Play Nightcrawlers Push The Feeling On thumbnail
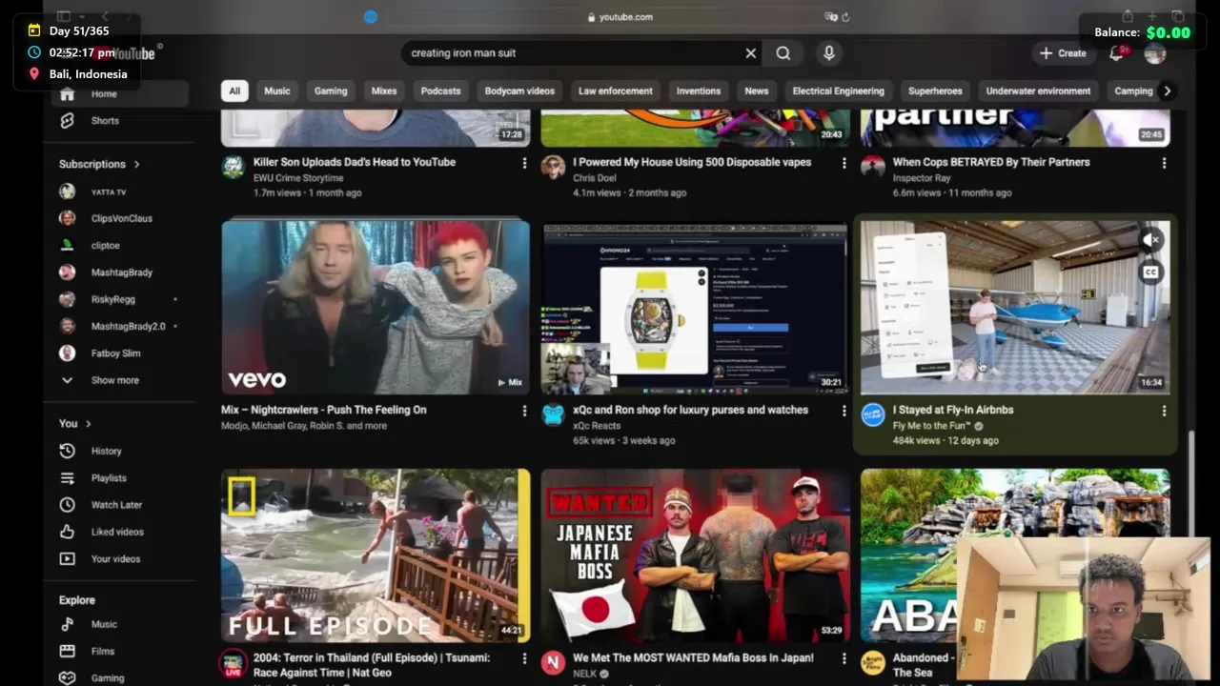The height and width of the screenshot is (686, 1220). pos(376,307)
